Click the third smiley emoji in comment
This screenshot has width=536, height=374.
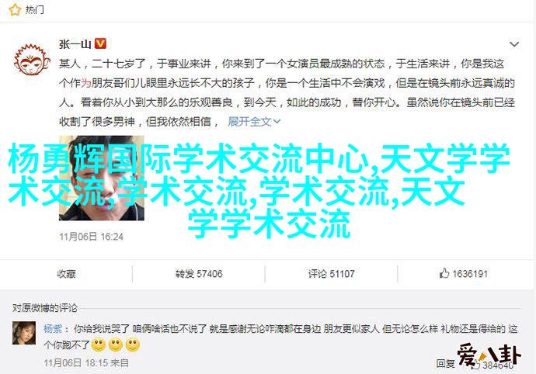pyautogui.click(x=133, y=345)
